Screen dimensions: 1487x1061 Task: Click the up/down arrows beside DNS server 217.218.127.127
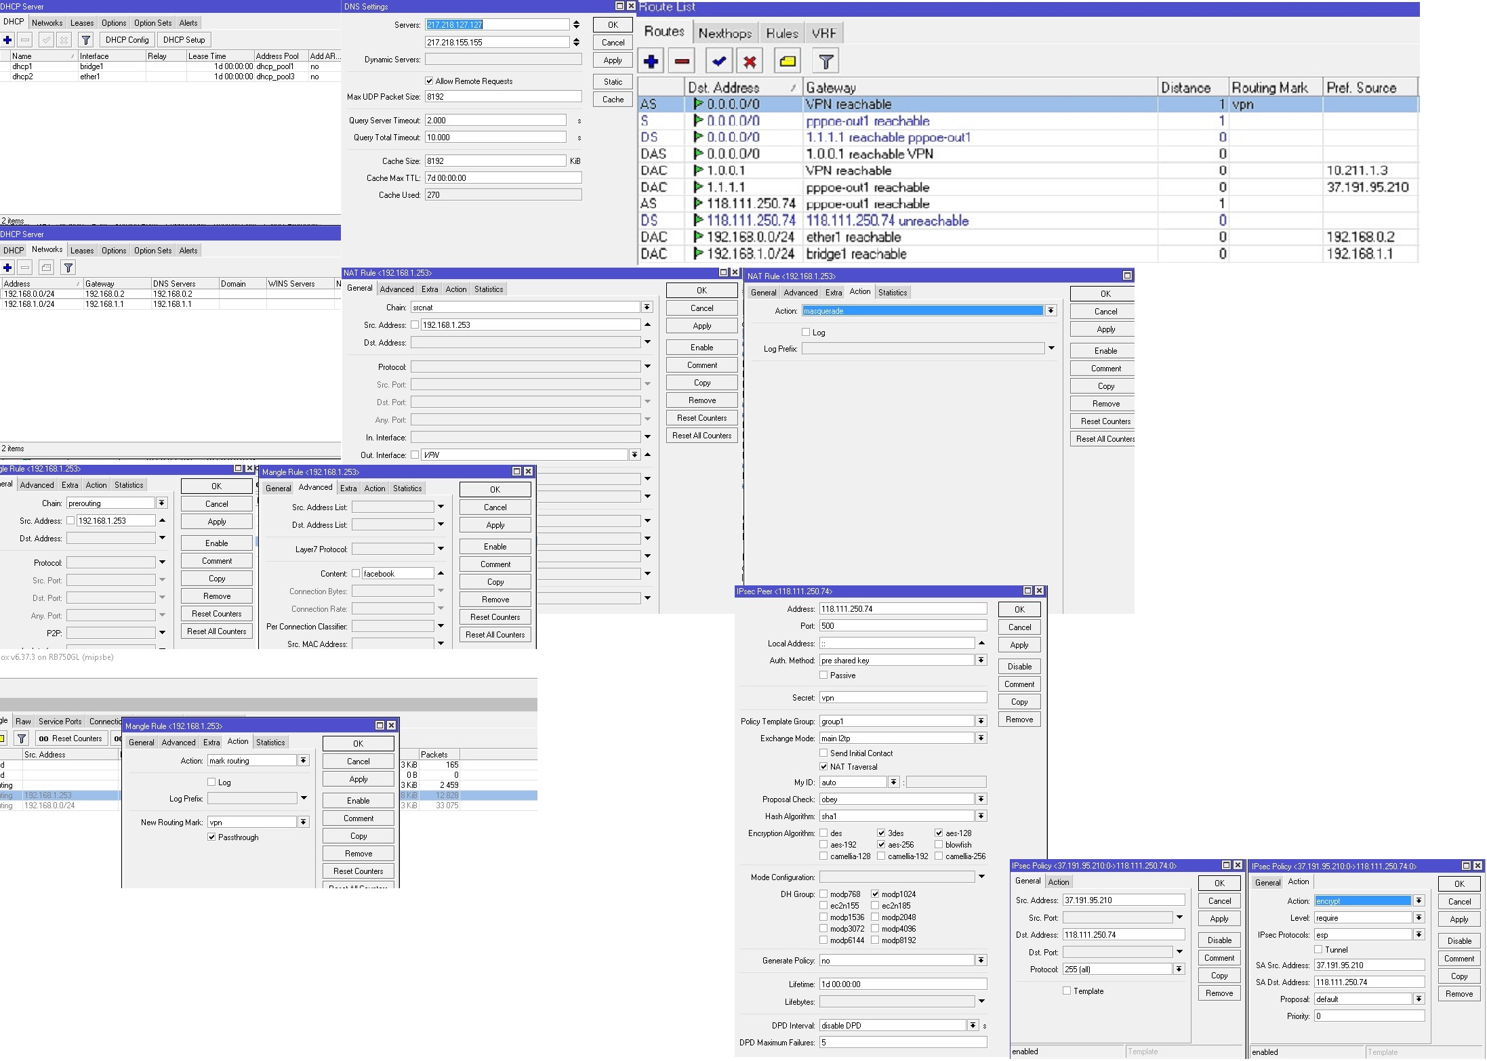point(576,24)
